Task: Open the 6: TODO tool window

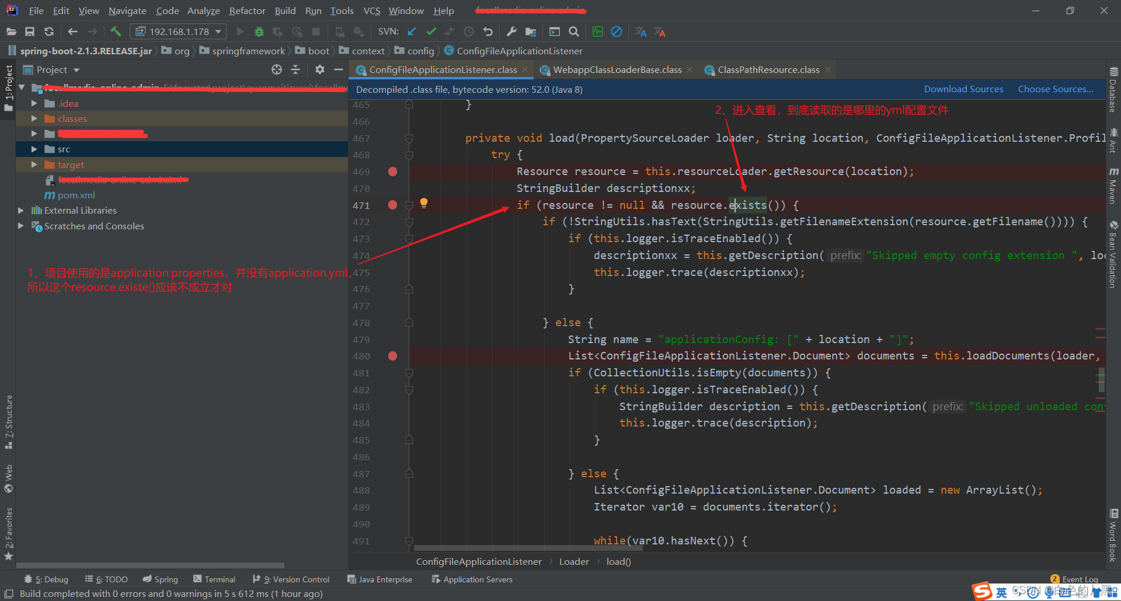Action: (106, 579)
